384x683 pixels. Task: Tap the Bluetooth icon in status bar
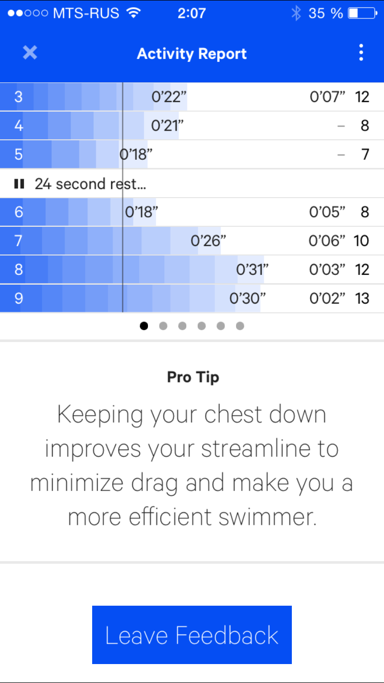click(x=296, y=13)
